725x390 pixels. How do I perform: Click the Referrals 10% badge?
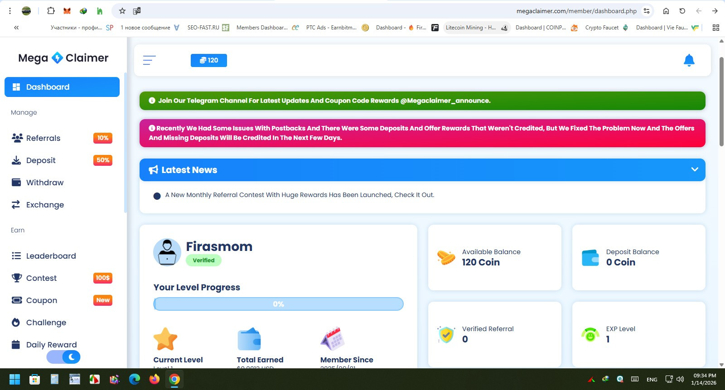[103, 138]
